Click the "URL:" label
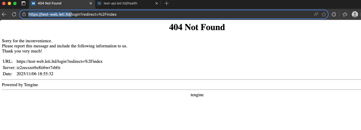This screenshot has width=361, height=130. pos(8,61)
